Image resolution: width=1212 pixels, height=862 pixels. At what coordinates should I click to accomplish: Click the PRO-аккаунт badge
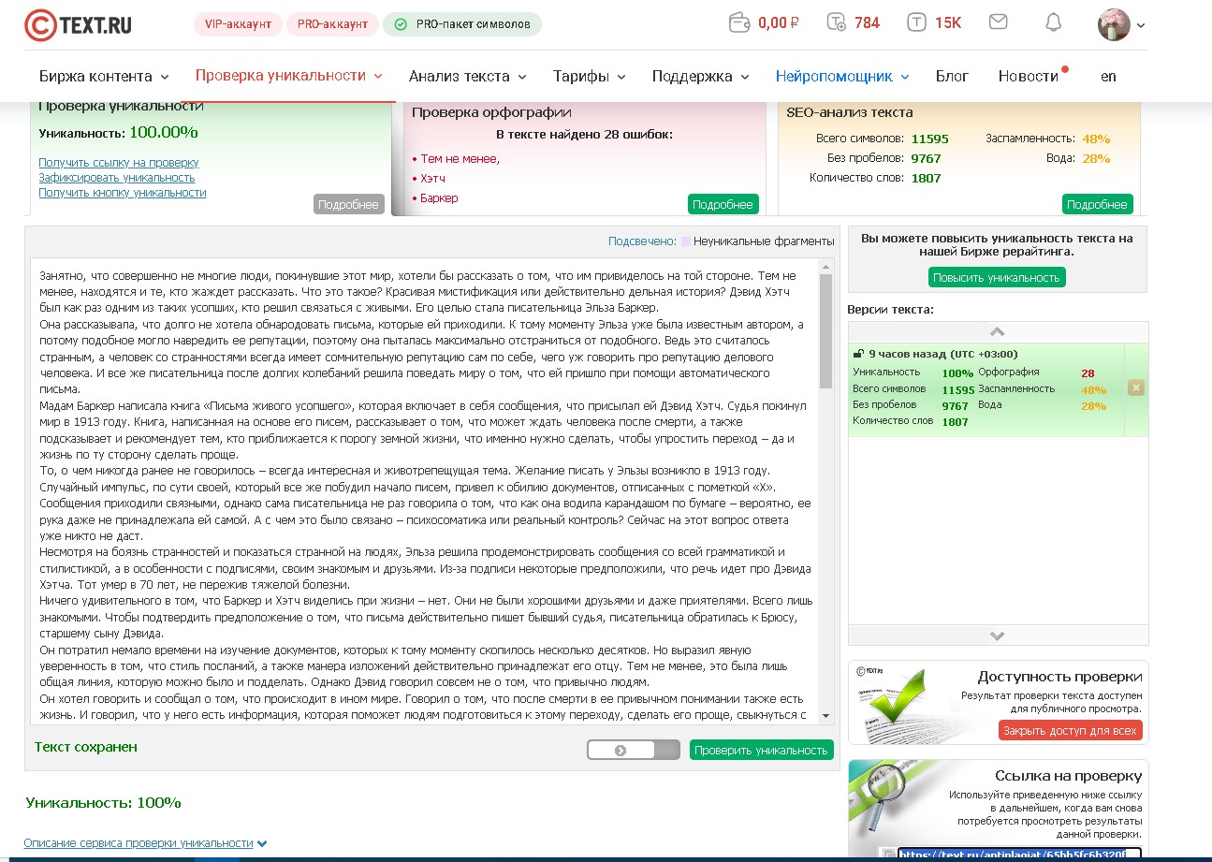332,24
